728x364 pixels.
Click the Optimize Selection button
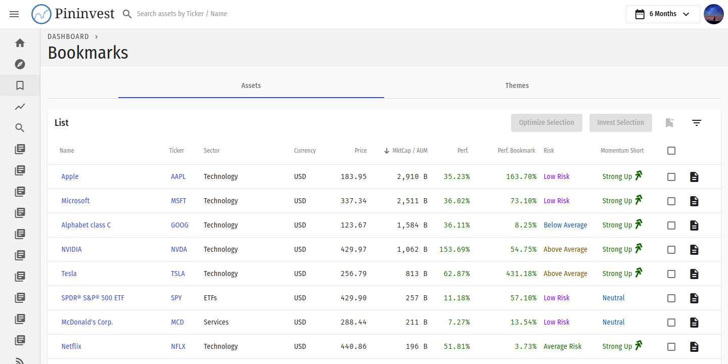[x=547, y=123]
